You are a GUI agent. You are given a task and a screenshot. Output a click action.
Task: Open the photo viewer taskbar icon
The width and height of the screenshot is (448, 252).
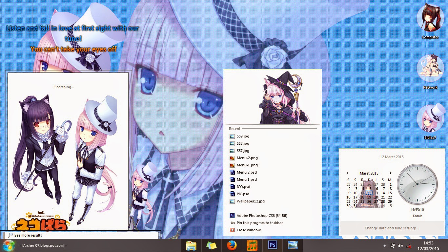(x=293, y=245)
